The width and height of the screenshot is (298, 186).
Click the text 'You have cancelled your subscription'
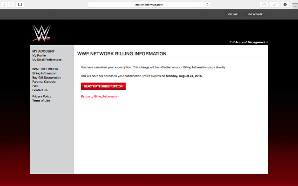click(x=106, y=67)
